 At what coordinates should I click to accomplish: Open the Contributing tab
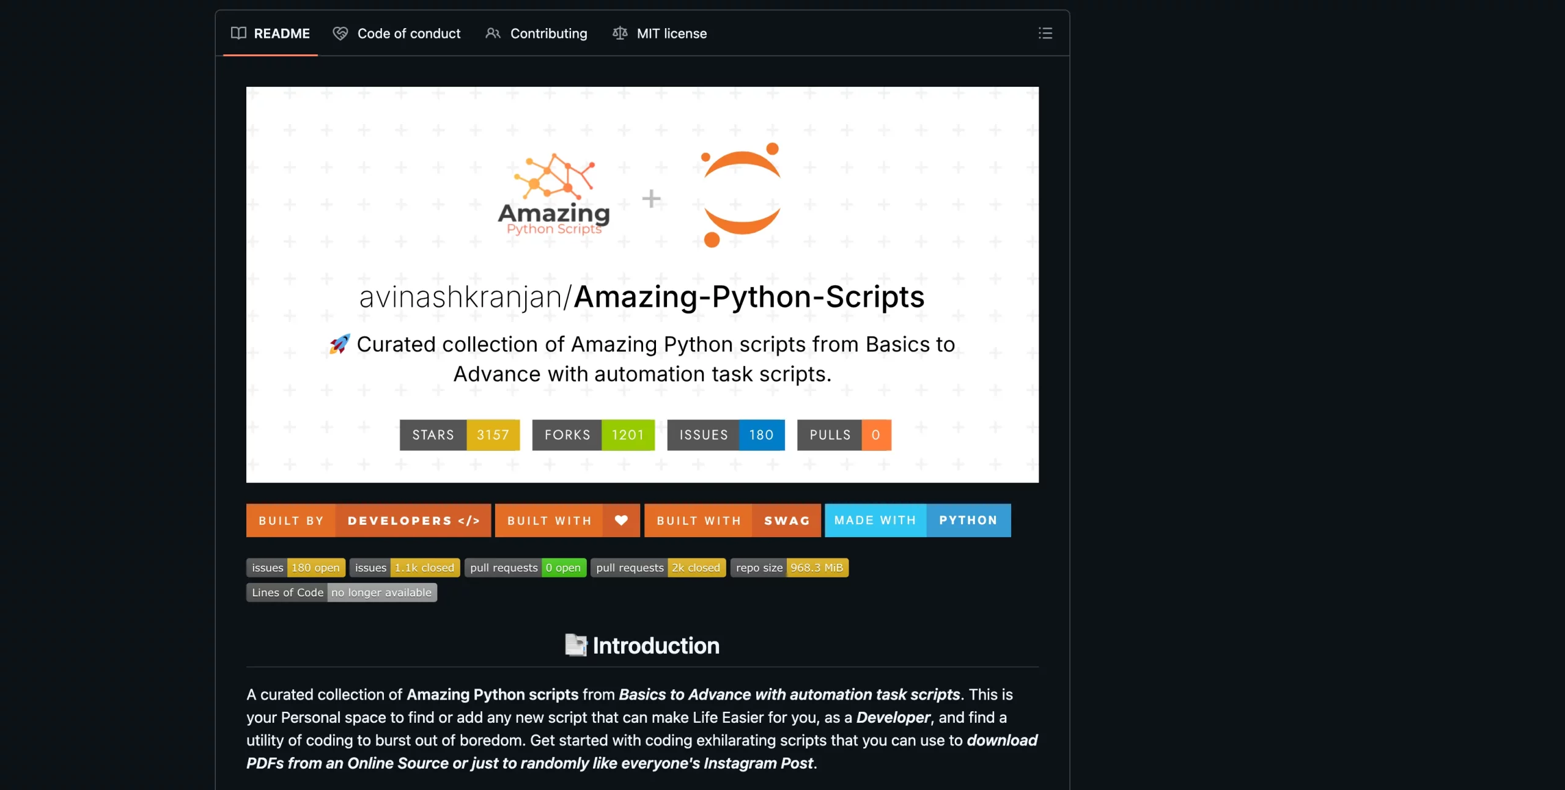click(x=536, y=33)
